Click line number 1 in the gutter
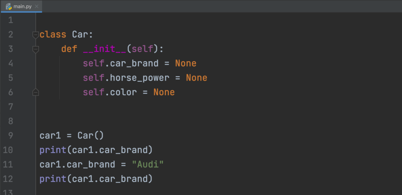Image resolution: width=402 pixels, height=195 pixels. 11,20
